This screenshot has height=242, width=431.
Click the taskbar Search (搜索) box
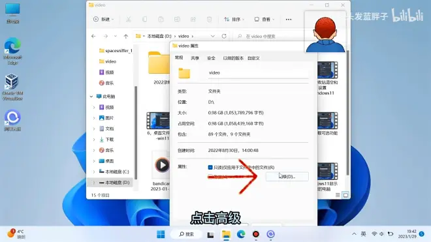(x=187, y=234)
